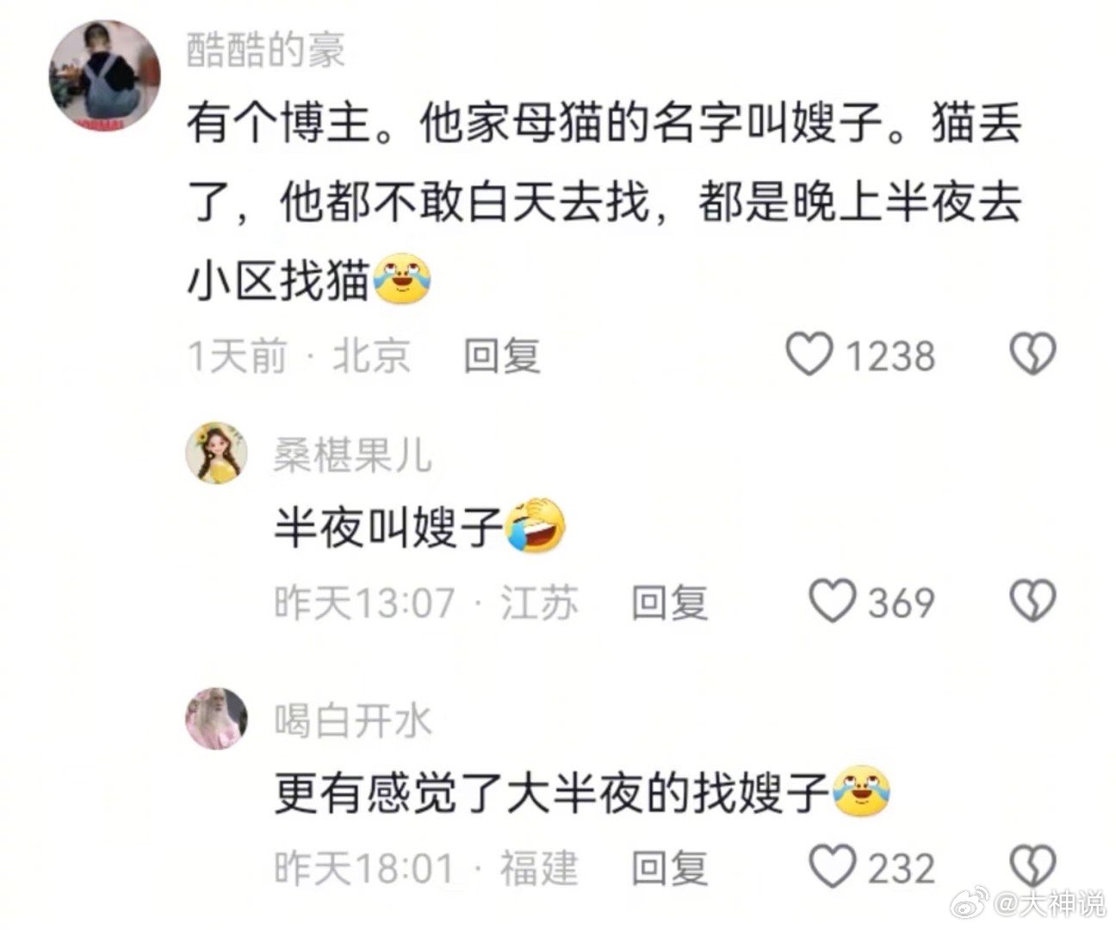Reply to 喝白开水 via 回复
Screen dimensions: 1116x930
coord(669,867)
